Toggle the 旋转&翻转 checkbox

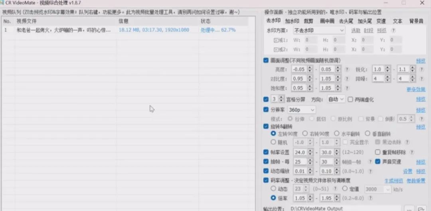[266, 126]
